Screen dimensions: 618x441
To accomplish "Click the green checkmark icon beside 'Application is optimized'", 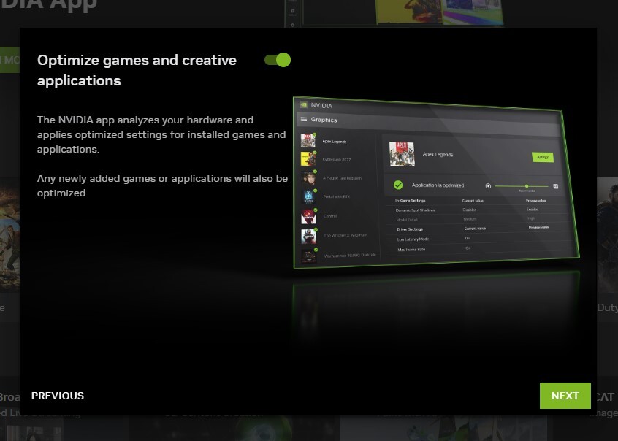I will pyautogui.click(x=398, y=185).
